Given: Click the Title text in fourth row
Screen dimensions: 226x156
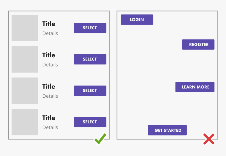Looking at the screenshot, I should 49,118.
